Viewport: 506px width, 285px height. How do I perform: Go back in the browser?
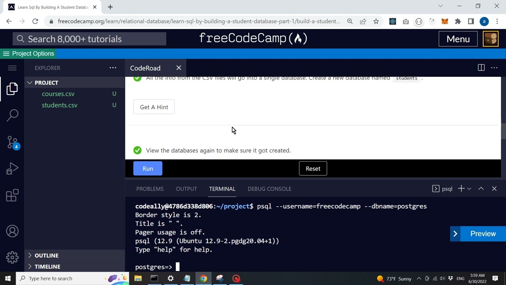[9, 21]
